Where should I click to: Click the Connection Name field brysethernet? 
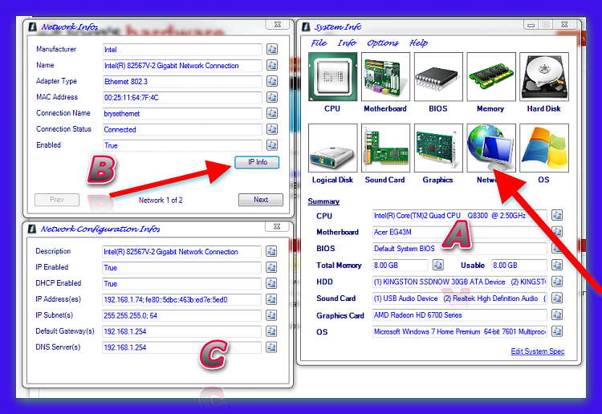tap(182, 114)
